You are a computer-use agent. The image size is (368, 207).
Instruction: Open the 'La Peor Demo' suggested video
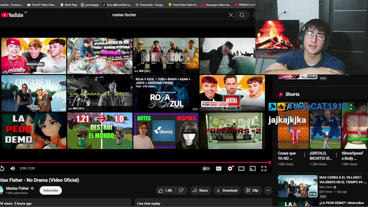[34, 131]
